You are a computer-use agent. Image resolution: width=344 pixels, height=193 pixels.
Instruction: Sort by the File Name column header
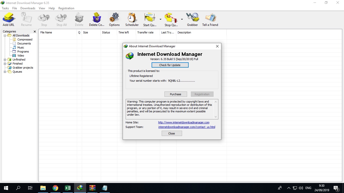point(58,32)
